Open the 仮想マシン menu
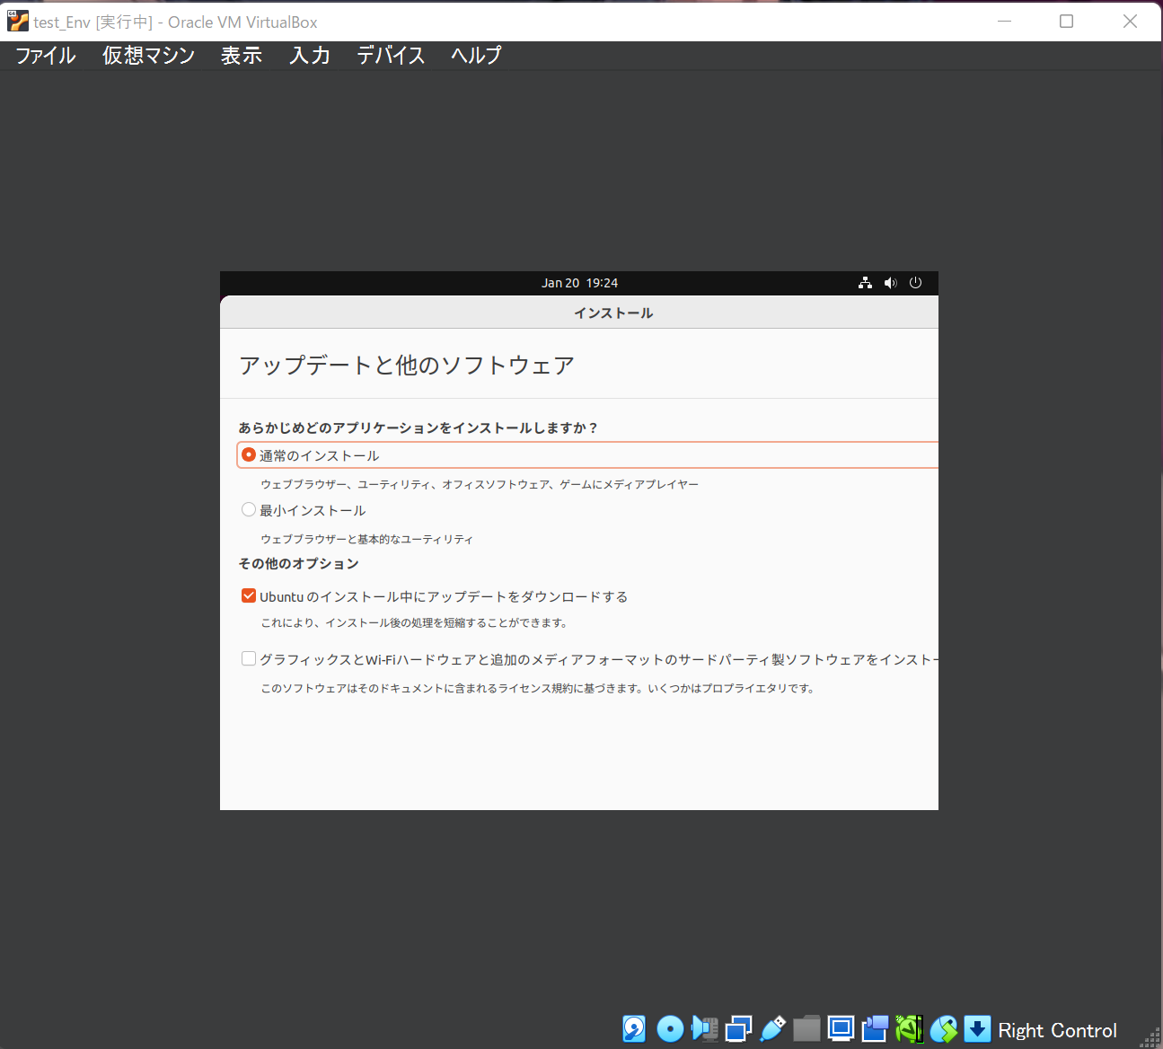This screenshot has width=1163, height=1049. click(x=148, y=56)
